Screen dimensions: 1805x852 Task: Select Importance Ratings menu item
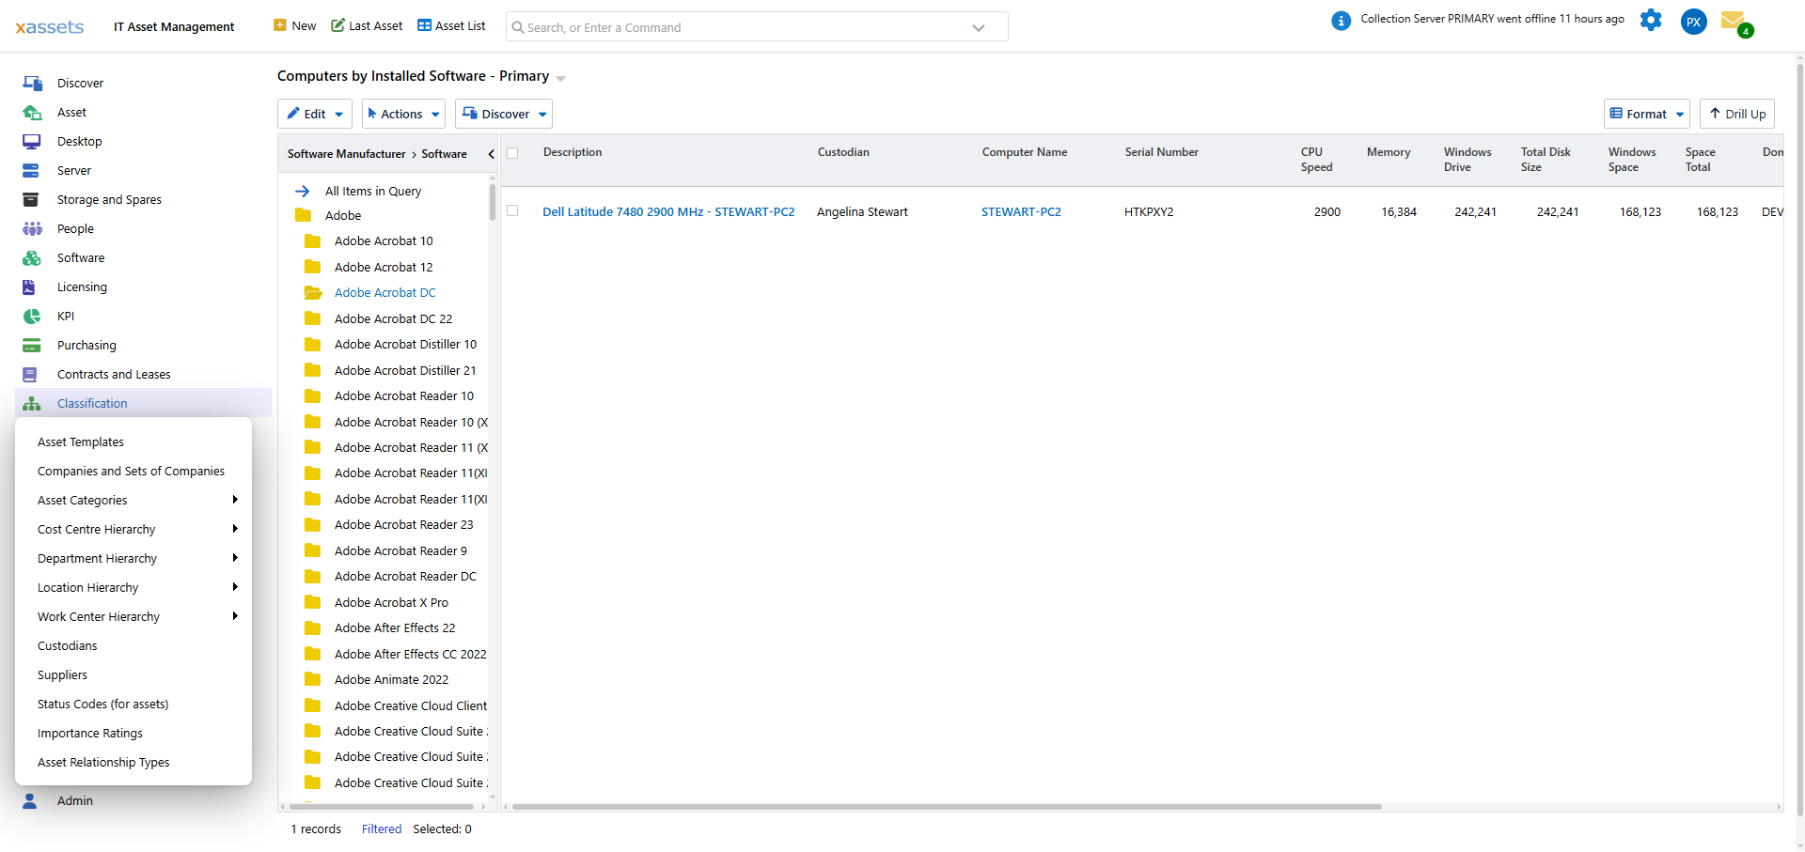coord(90,734)
